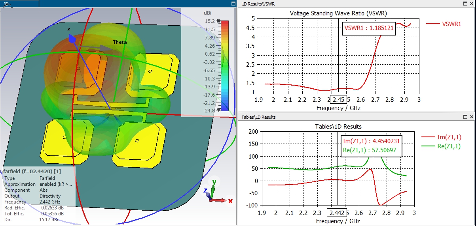Click the Frequency / GHz label under VSWR plot

coord(339,108)
